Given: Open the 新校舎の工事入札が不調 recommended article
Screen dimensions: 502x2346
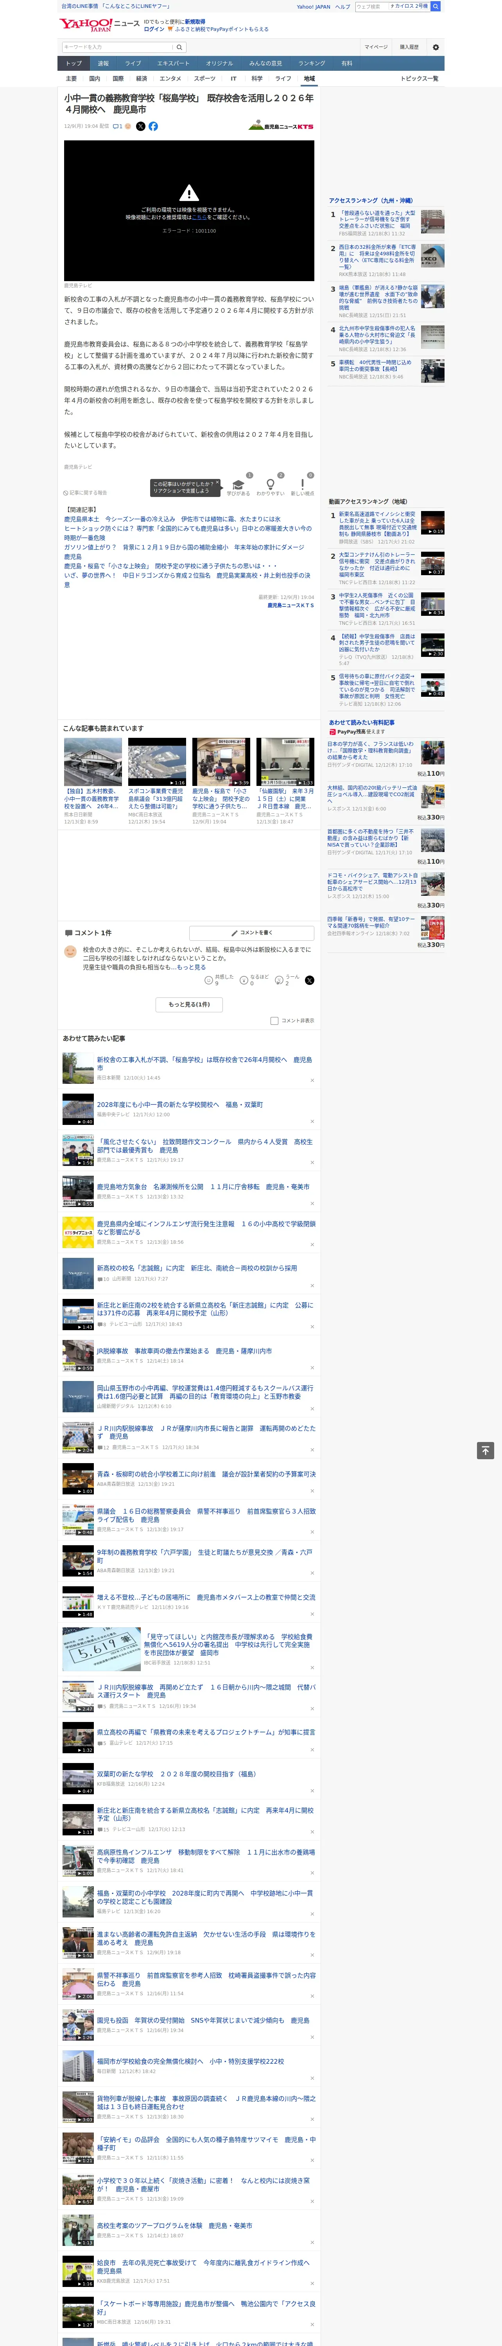Looking at the screenshot, I should click(x=204, y=1064).
